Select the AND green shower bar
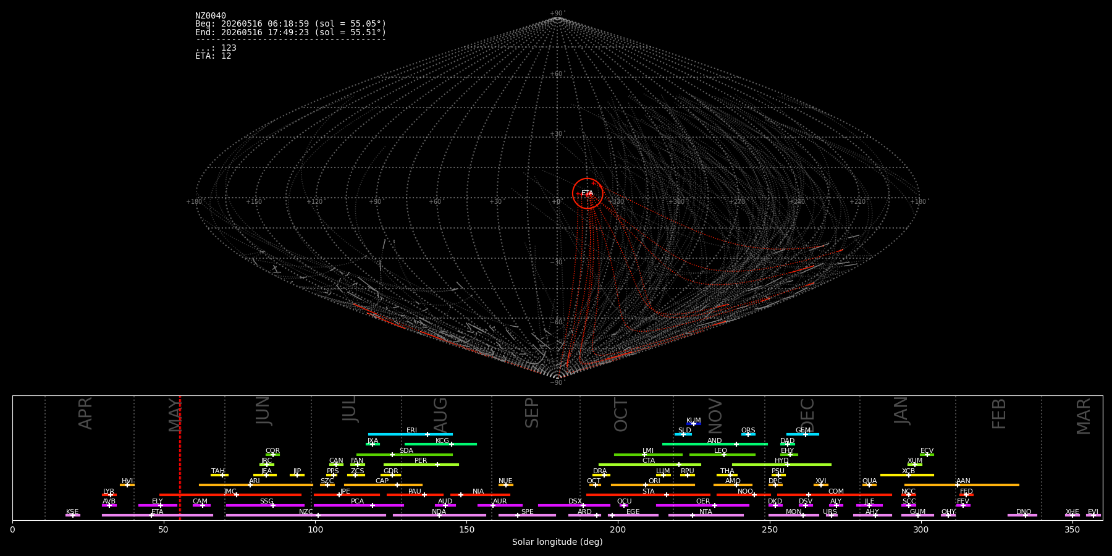 click(715, 444)
